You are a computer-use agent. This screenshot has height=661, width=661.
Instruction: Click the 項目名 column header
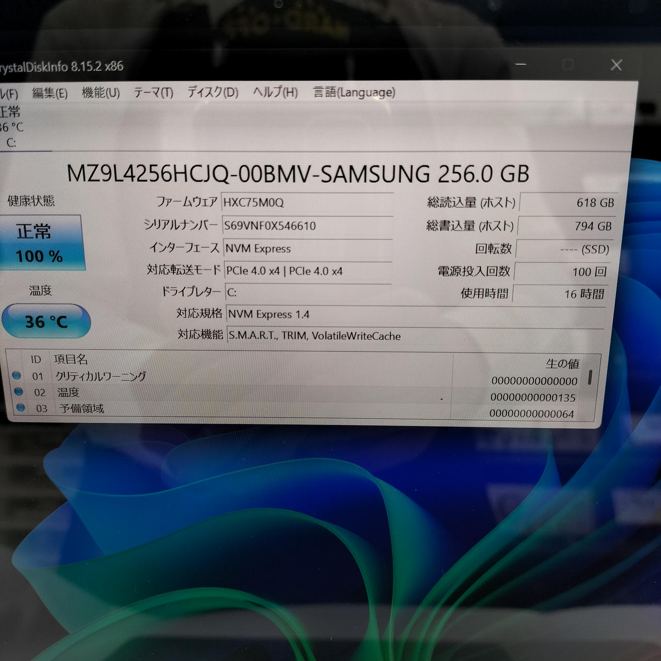(x=71, y=359)
